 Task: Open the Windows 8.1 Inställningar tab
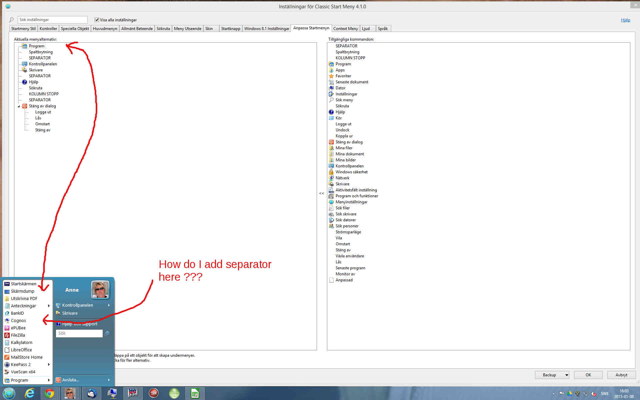click(266, 29)
